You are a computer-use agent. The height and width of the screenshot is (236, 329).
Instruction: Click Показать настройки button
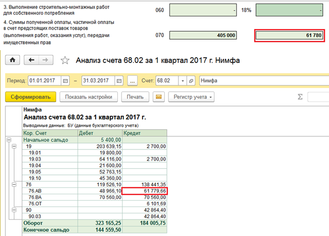[89, 97]
